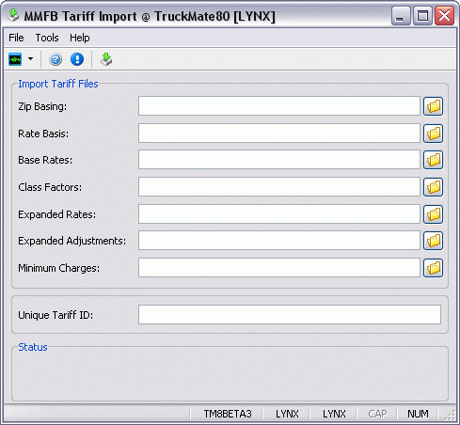
Task: Open the File menu
Action: [16, 38]
